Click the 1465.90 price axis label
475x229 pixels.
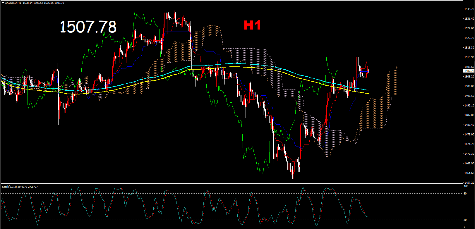pyautogui.click(x=469, y=163)
